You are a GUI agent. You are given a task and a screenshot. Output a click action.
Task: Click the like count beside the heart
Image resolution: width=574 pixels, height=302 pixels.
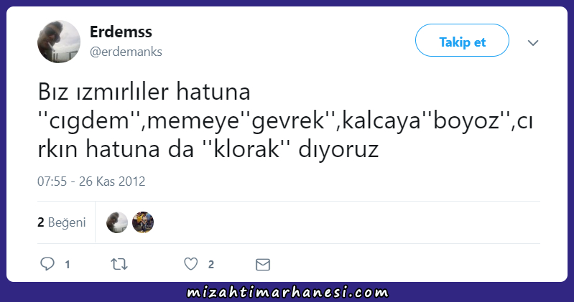[x=211, y=265]
